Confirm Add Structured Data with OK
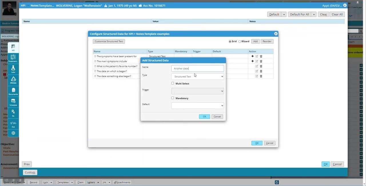366x186 pixels. (204, 116)
